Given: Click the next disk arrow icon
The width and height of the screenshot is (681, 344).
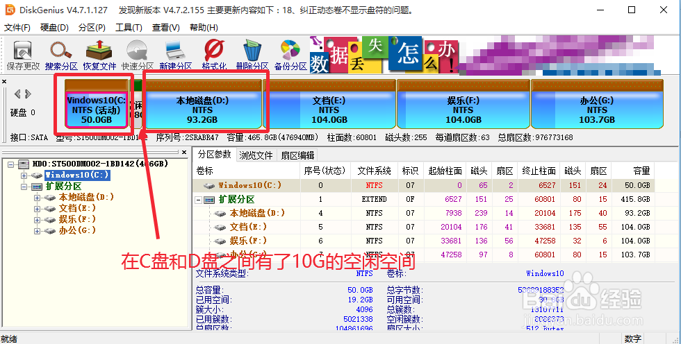Looking at the screenshot, I should click(x=28, y=94).
